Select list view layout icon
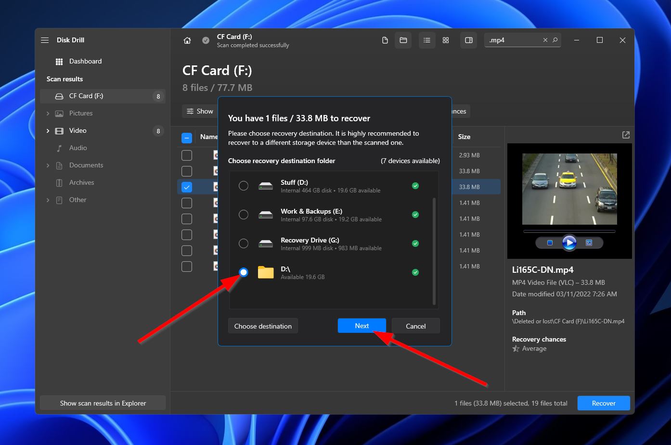This screenshot has height=445, width=671. 427,40
